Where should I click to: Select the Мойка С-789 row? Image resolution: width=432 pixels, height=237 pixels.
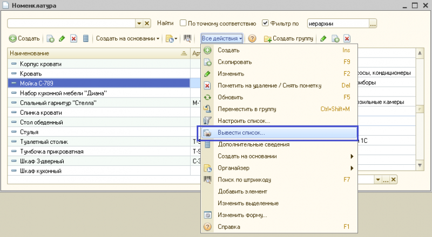(x=99, y=83)
